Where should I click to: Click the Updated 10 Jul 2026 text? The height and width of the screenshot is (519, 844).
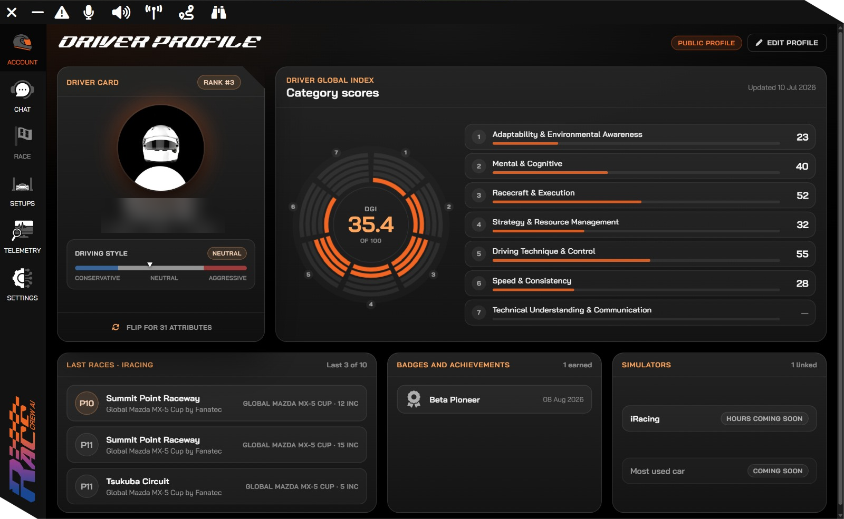[782, 87]
